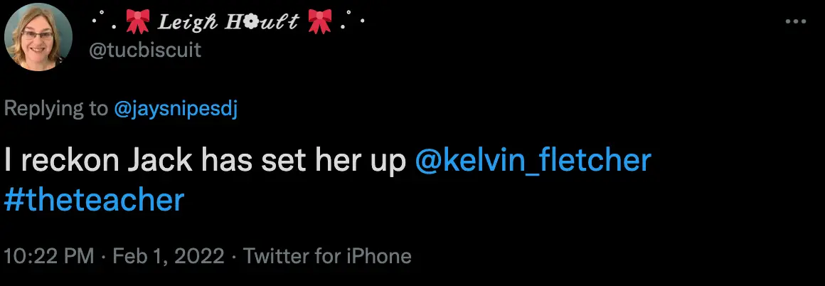This screenshot has width=825, height=286.
Task: Go to the @kelvin_fletcher mention
Action: pyautogui.click(x=533, y=161)
